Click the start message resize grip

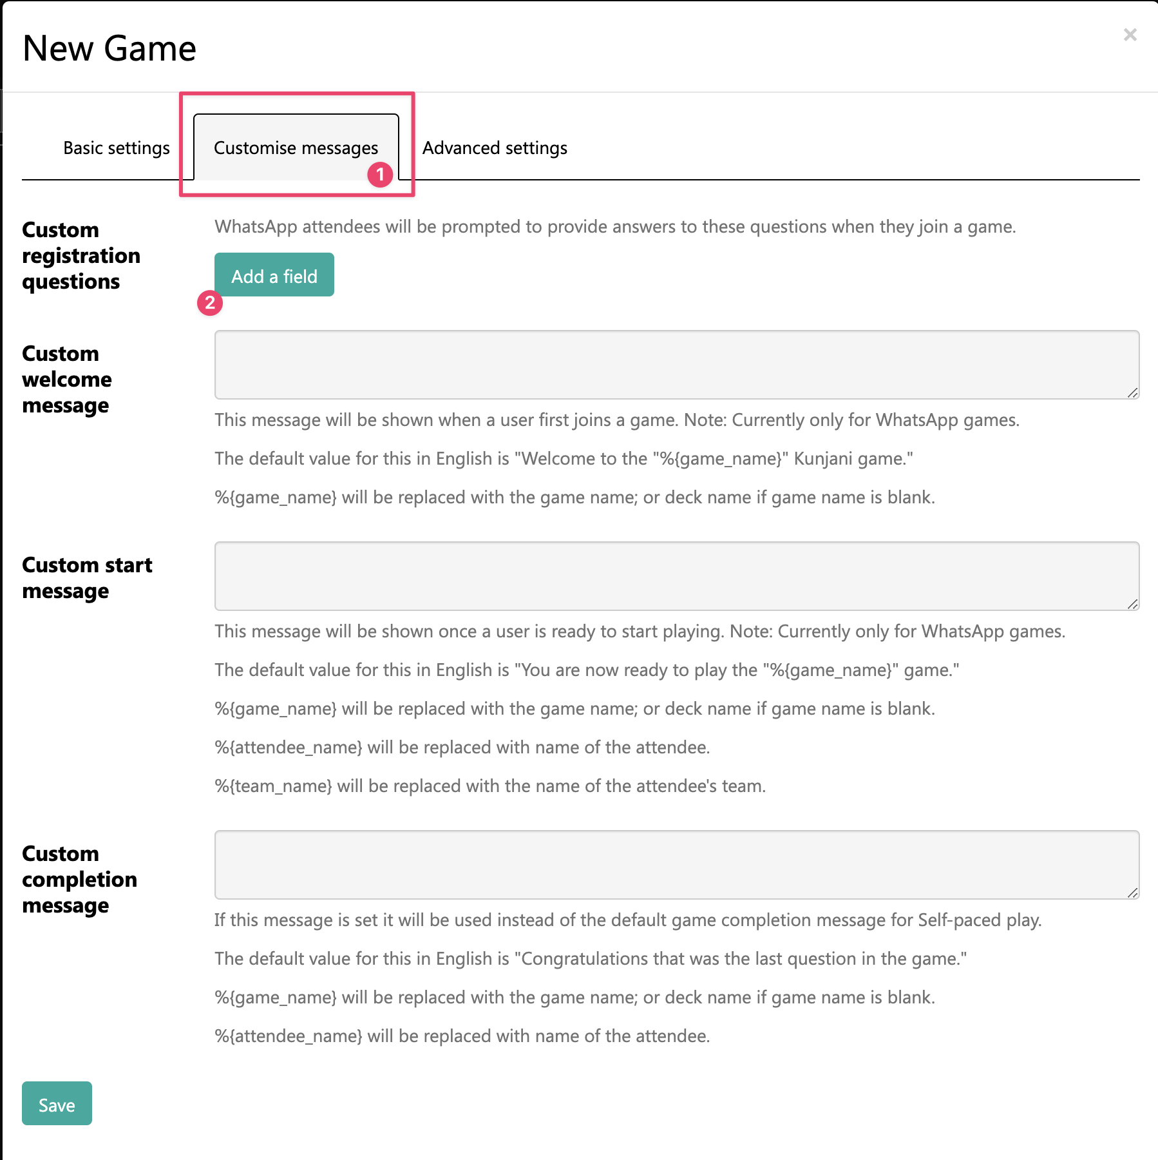[1133, 604]
